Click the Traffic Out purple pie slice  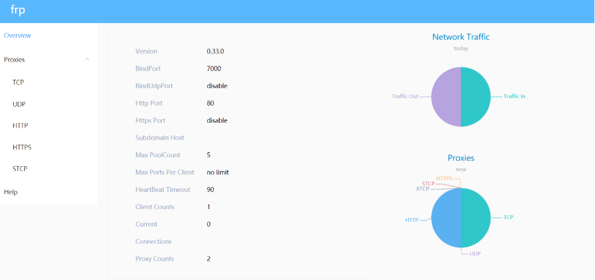(446, 97)
